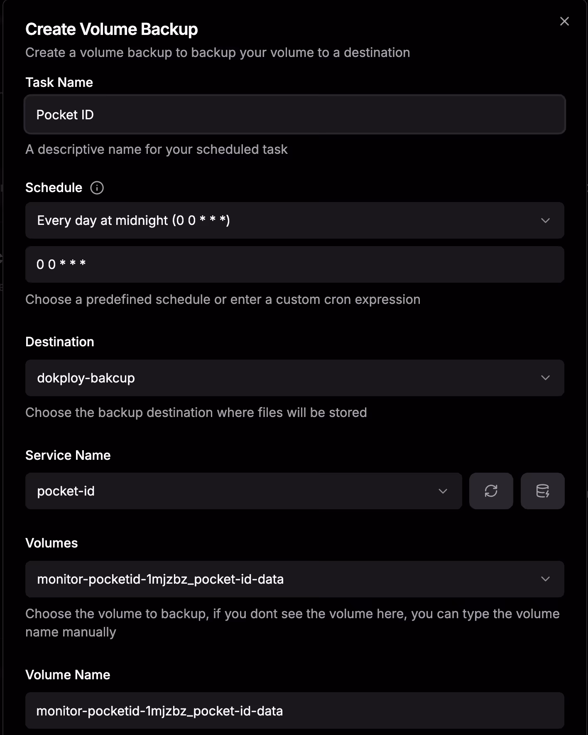The width and height of the screenshot is (588, 735).
Task: Focus the Task Name field containing Pocket ID
Action: [294, 115]
